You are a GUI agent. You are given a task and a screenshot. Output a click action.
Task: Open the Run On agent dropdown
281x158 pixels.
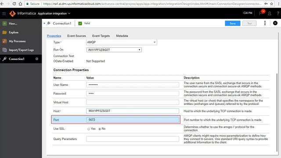point(114,50)
